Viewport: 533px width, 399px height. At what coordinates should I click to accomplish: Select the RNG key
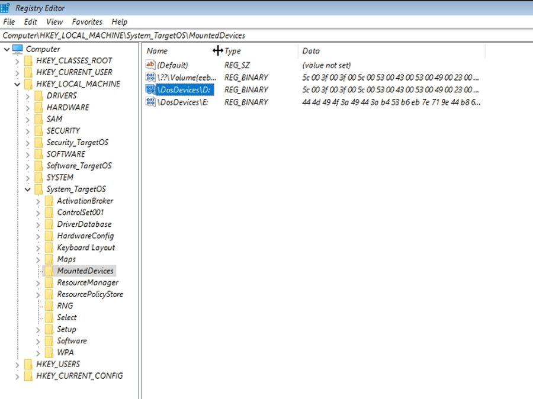pyautogui.click(x=65, y=306)
